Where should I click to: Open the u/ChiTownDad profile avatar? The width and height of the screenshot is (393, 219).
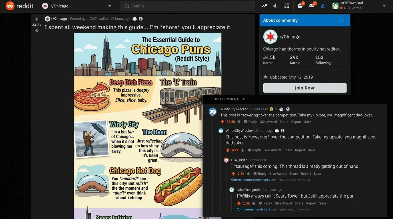click(x=335, y=6)
